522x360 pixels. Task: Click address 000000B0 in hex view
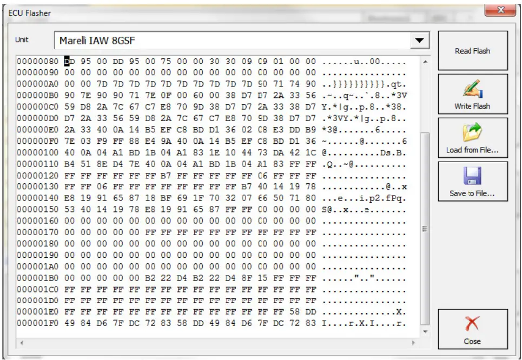coord(38,96)
